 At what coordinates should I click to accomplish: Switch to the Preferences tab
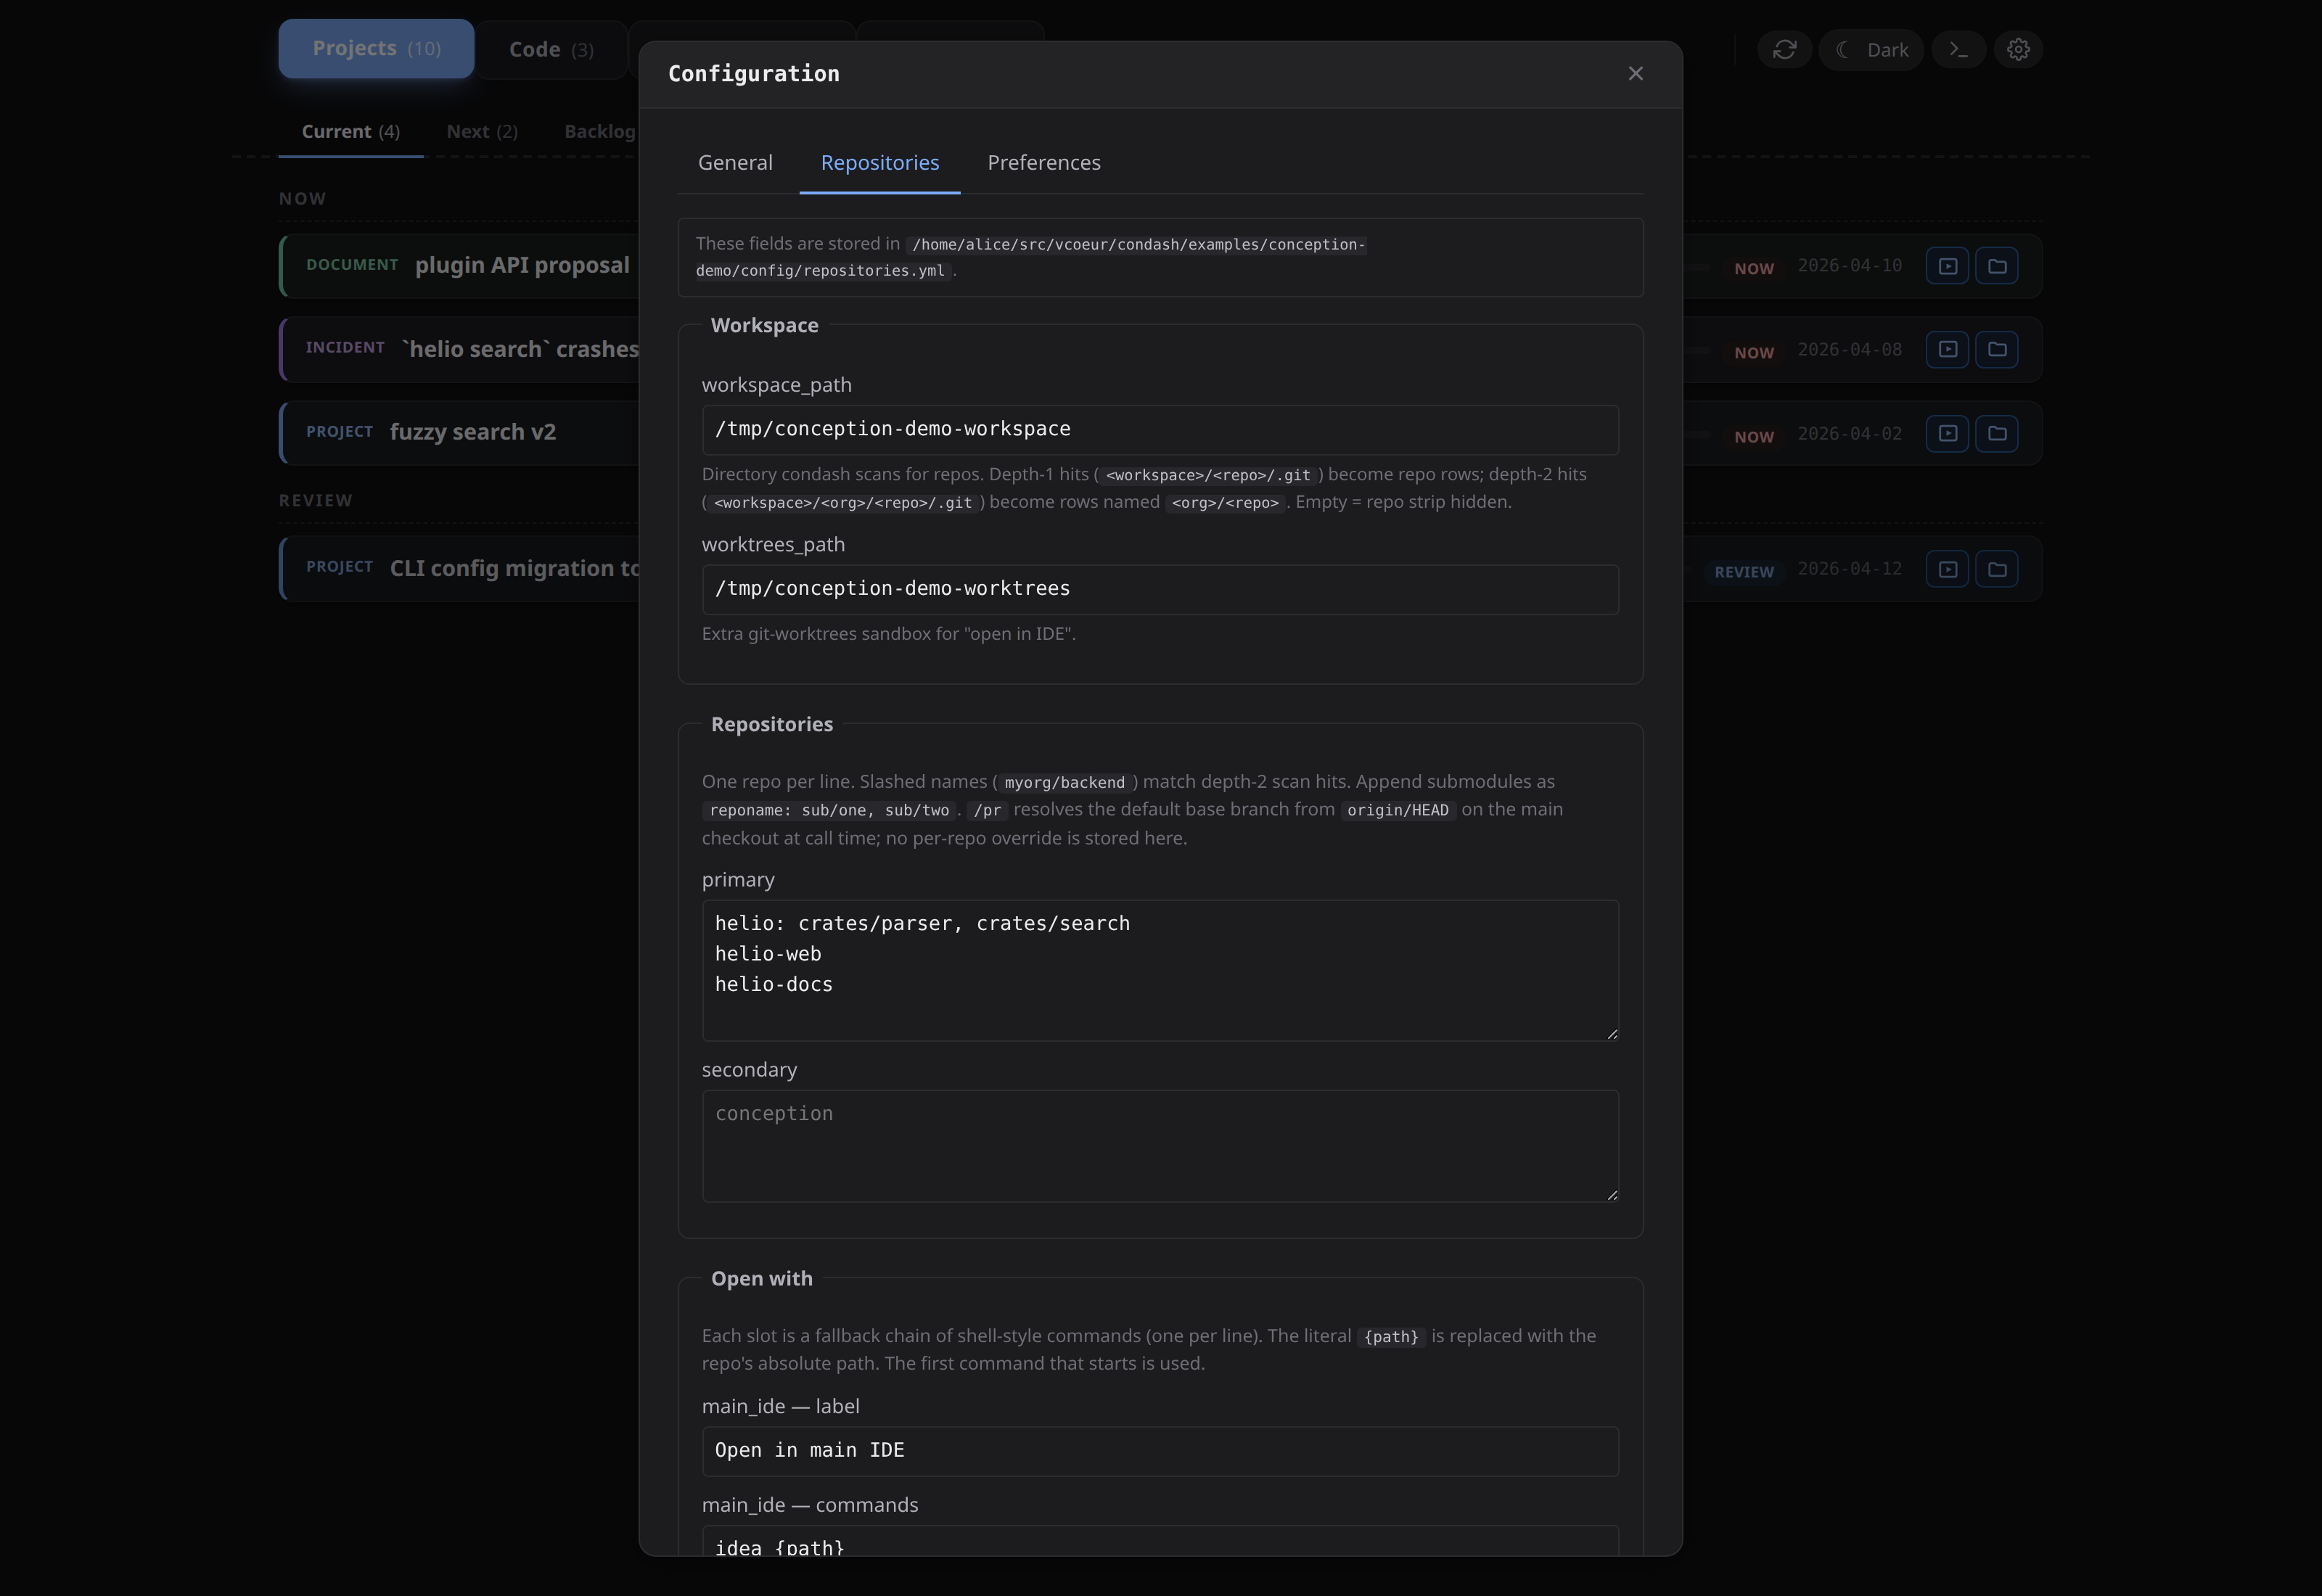click(x=1044, y=162)
